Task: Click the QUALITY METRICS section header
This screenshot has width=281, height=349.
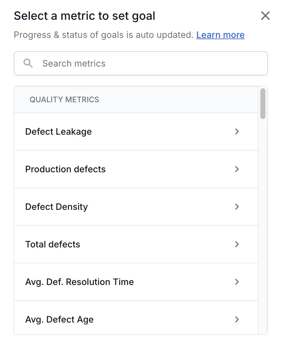Action: (x=65, y=99)
